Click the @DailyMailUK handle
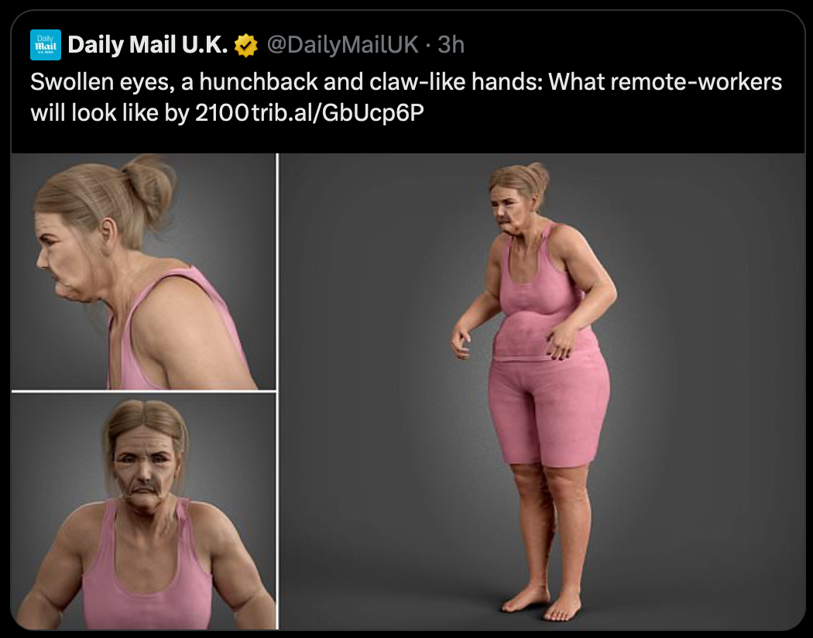Screen dimensions: 813x638 pyautogui.click(x=341, y=45)
